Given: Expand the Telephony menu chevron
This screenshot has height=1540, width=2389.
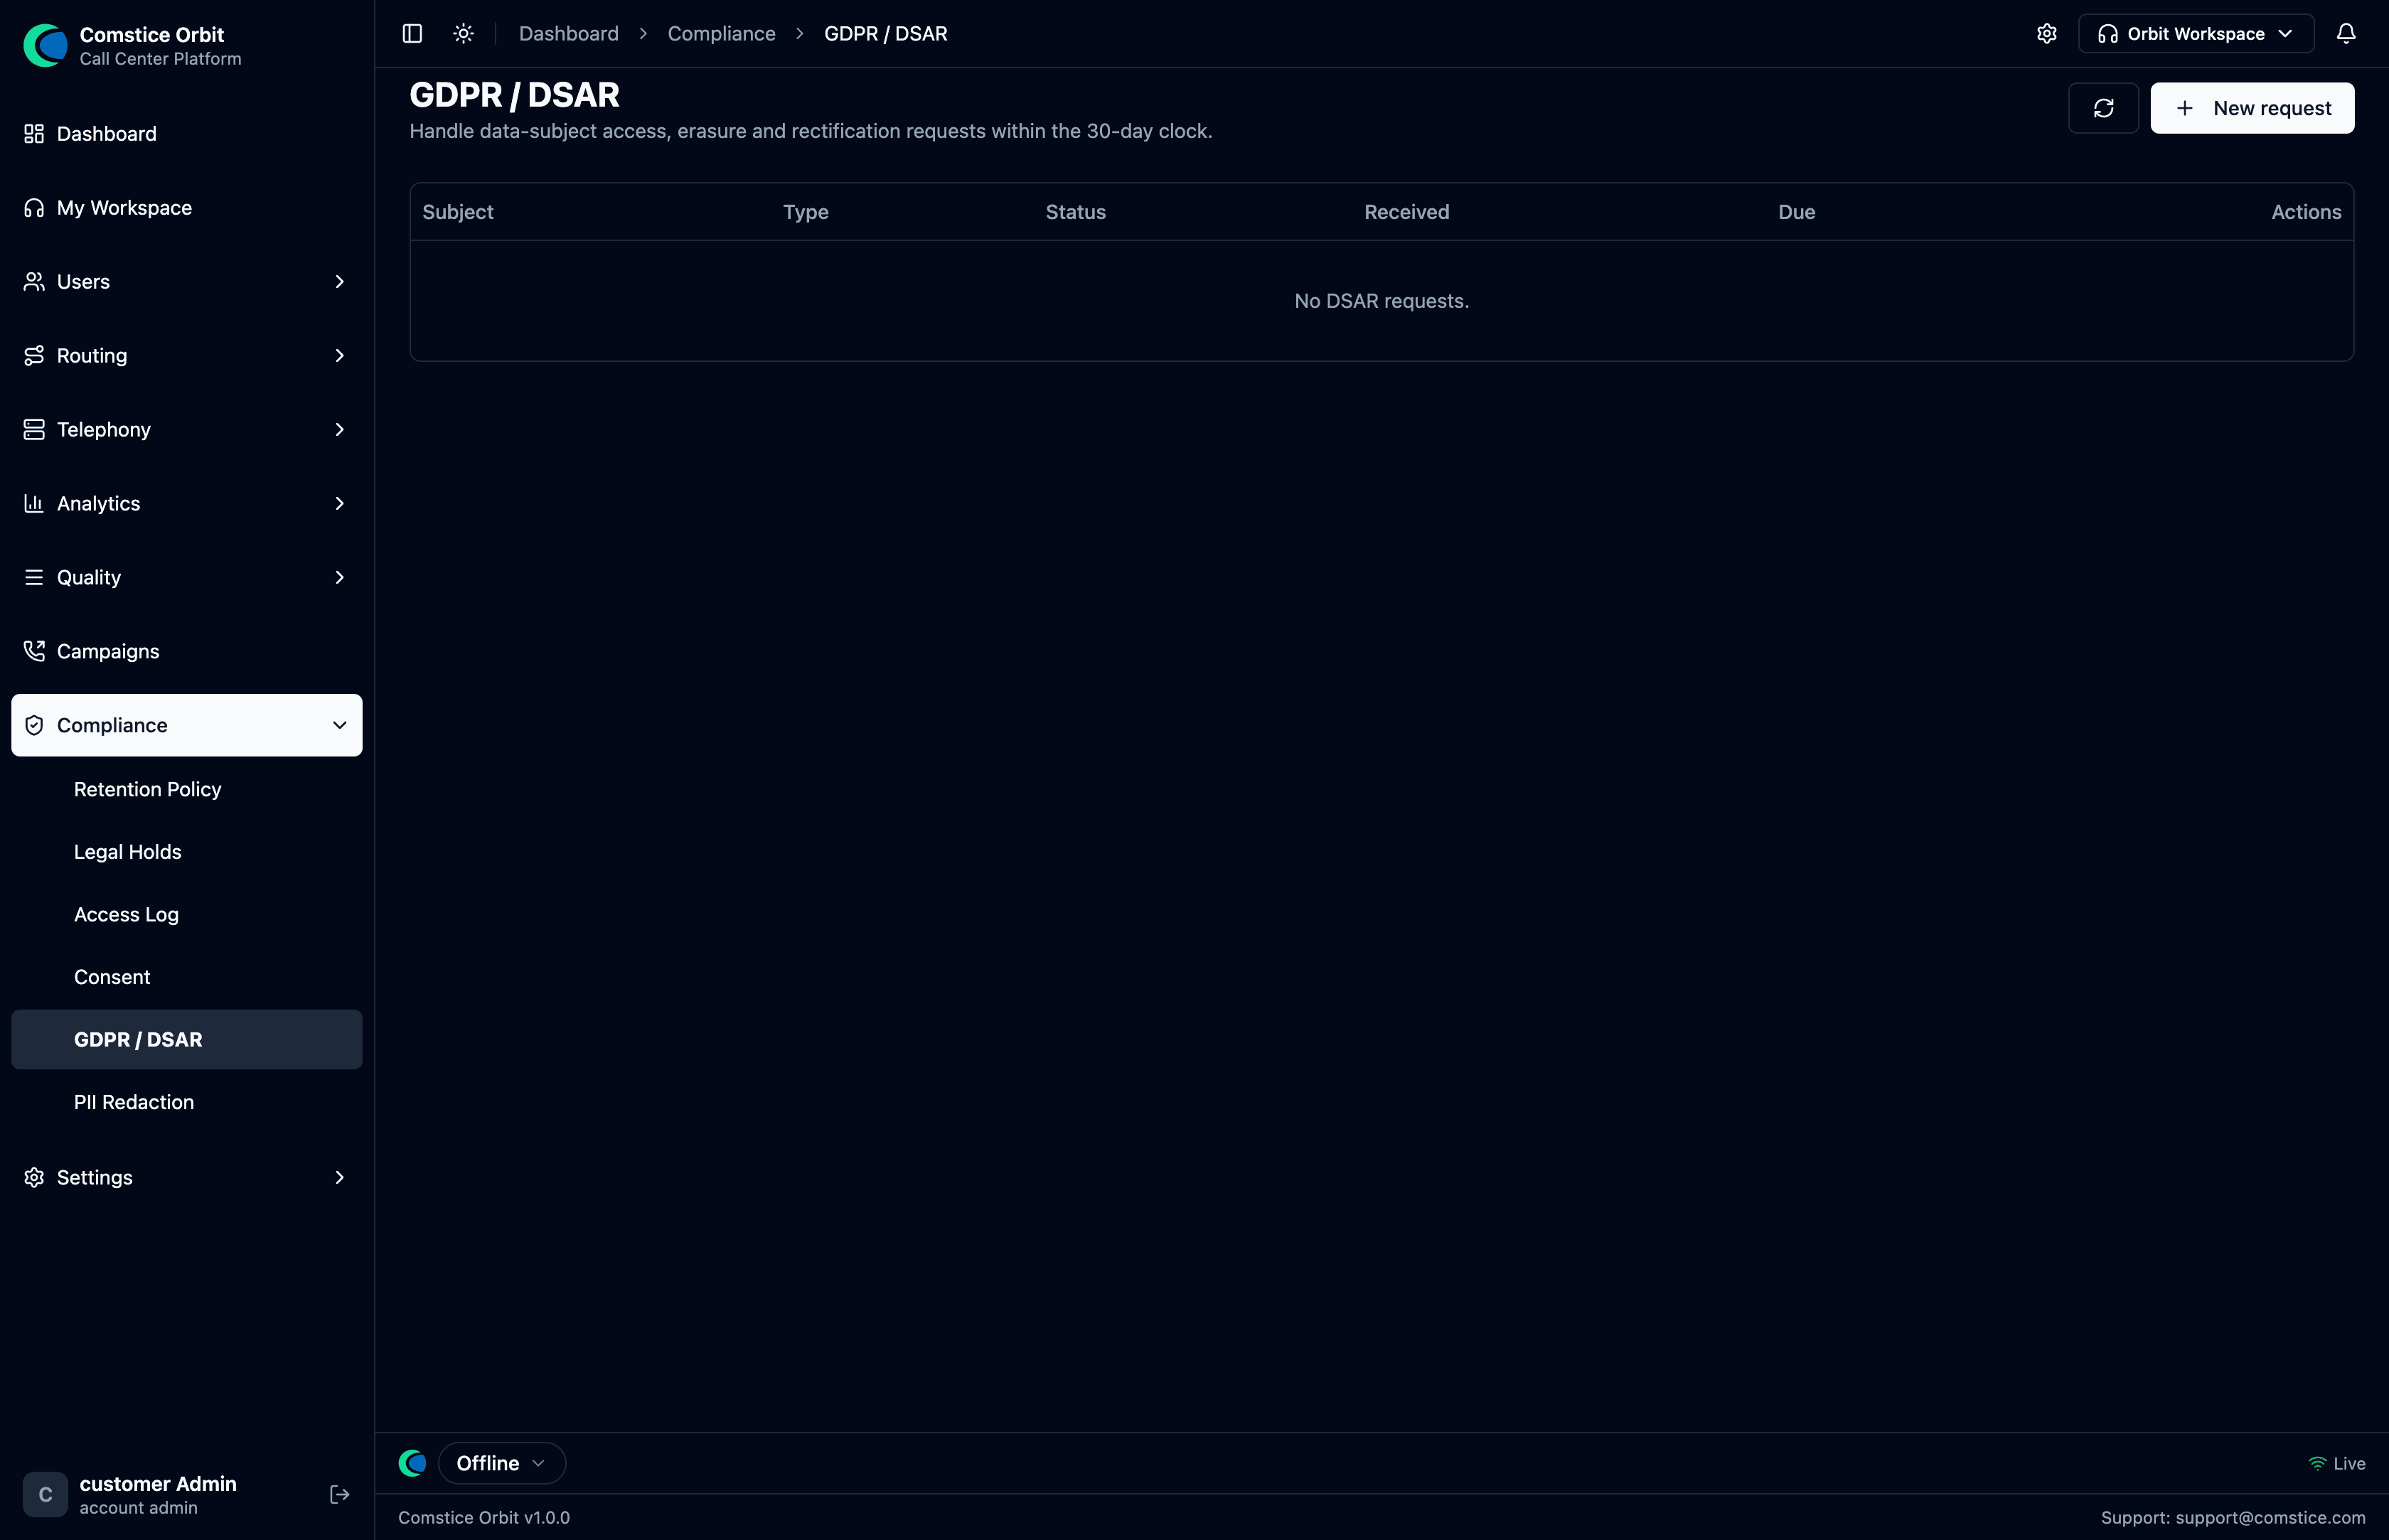Looking at the screenshot, I should [x=339, y=430].
